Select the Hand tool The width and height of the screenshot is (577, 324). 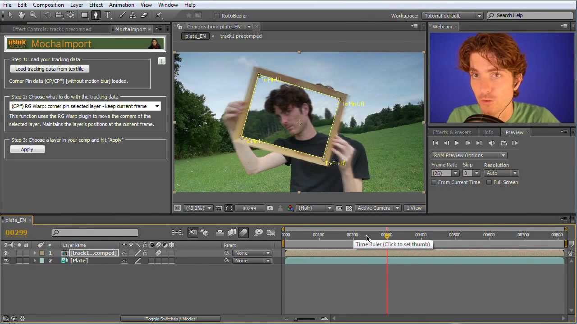(22, 15)
